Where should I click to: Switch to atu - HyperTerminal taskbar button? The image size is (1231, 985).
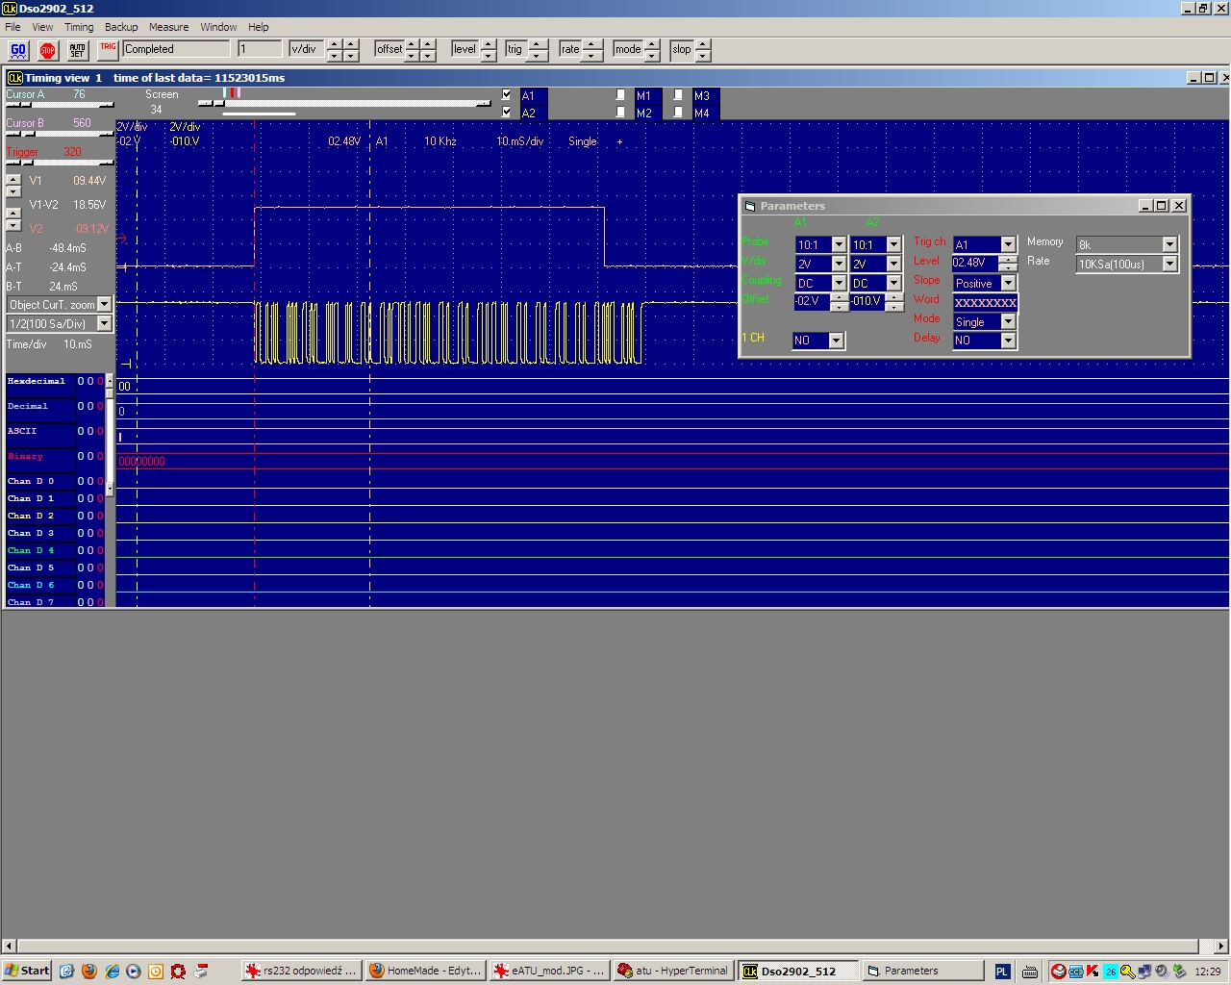click(673, 971)
